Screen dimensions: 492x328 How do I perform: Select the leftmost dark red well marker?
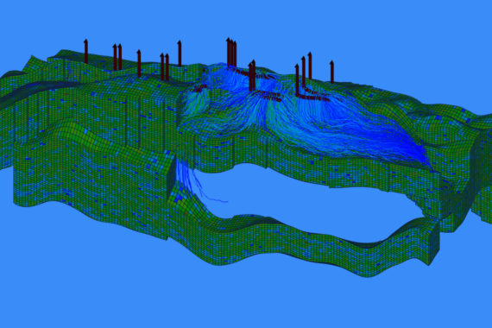coord(85,51)
